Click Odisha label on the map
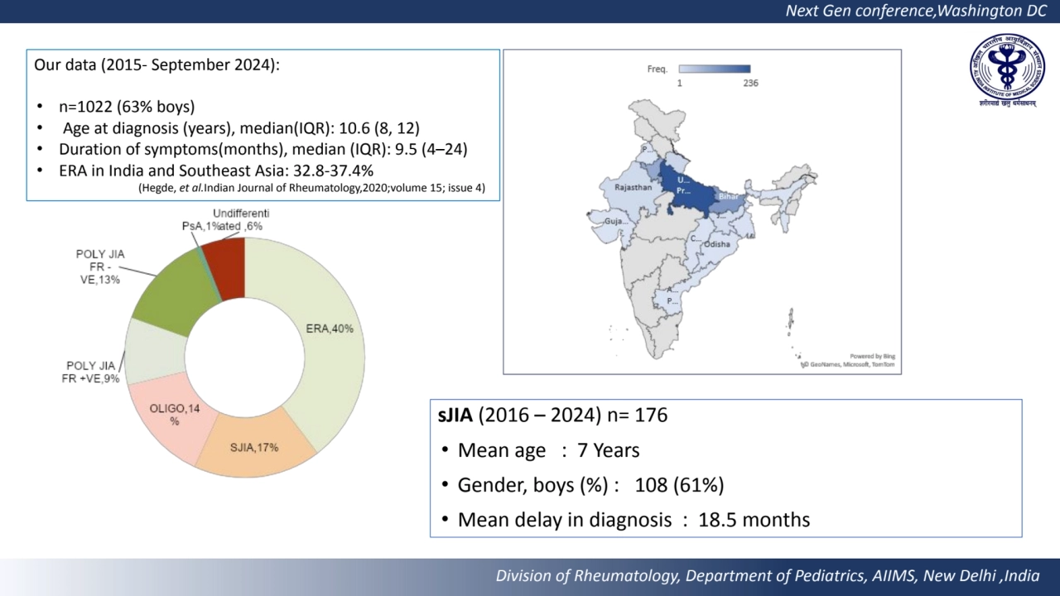The width and height of the screenshot is (1060, 596). tap(717, 244)
